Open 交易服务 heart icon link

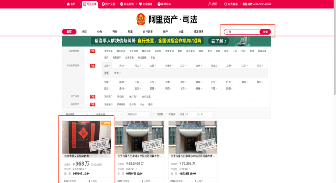(146, 4)
